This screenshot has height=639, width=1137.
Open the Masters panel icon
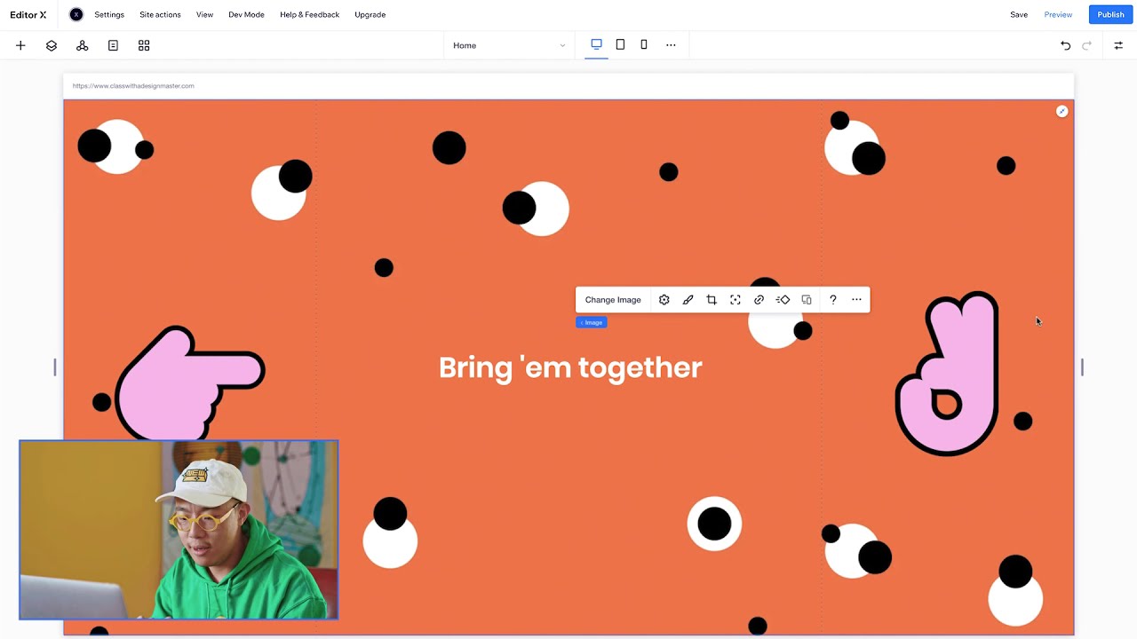(82, 45)
